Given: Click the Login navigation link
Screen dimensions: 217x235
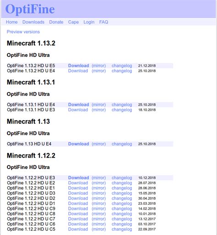Looking at the screenshot, I should coord(89,22).
